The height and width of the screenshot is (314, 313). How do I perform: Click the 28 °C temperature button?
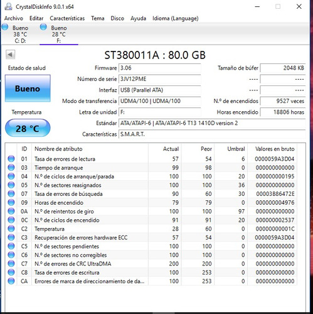pyautogui.click(x=28, y=128)
